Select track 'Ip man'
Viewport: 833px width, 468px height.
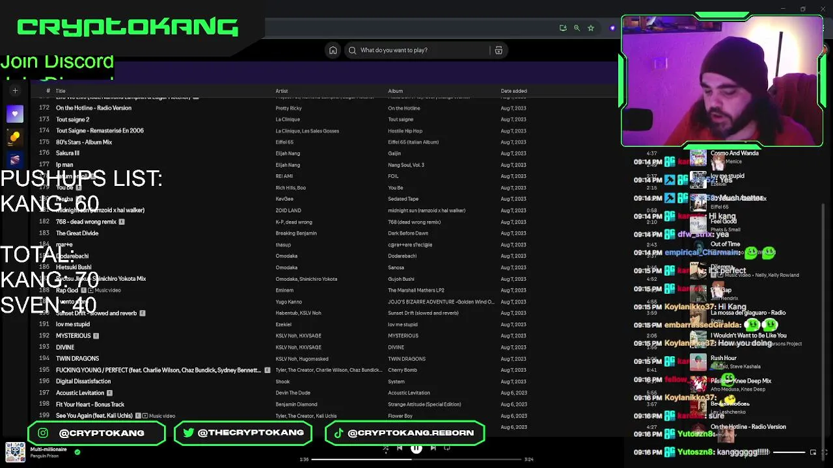(64, 165)
